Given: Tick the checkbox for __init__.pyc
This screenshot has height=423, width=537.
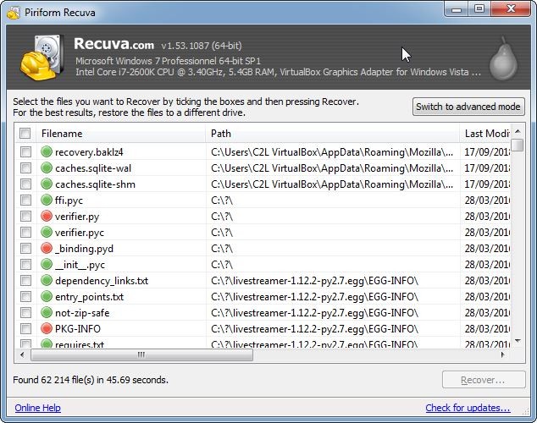Looking at the screenshot, I should point(25,264).
